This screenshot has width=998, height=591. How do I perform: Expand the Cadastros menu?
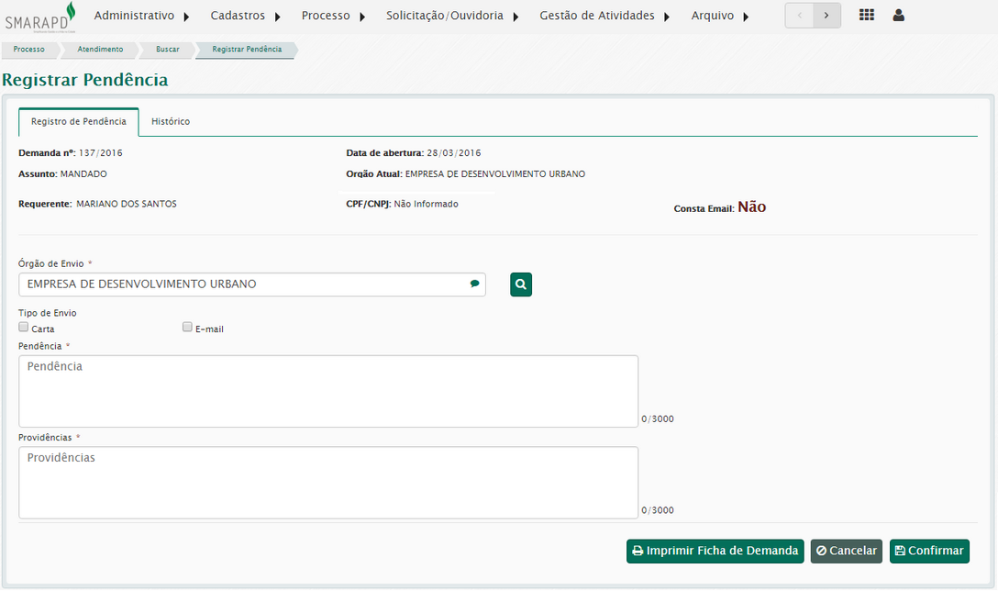[x=245, y=16]
